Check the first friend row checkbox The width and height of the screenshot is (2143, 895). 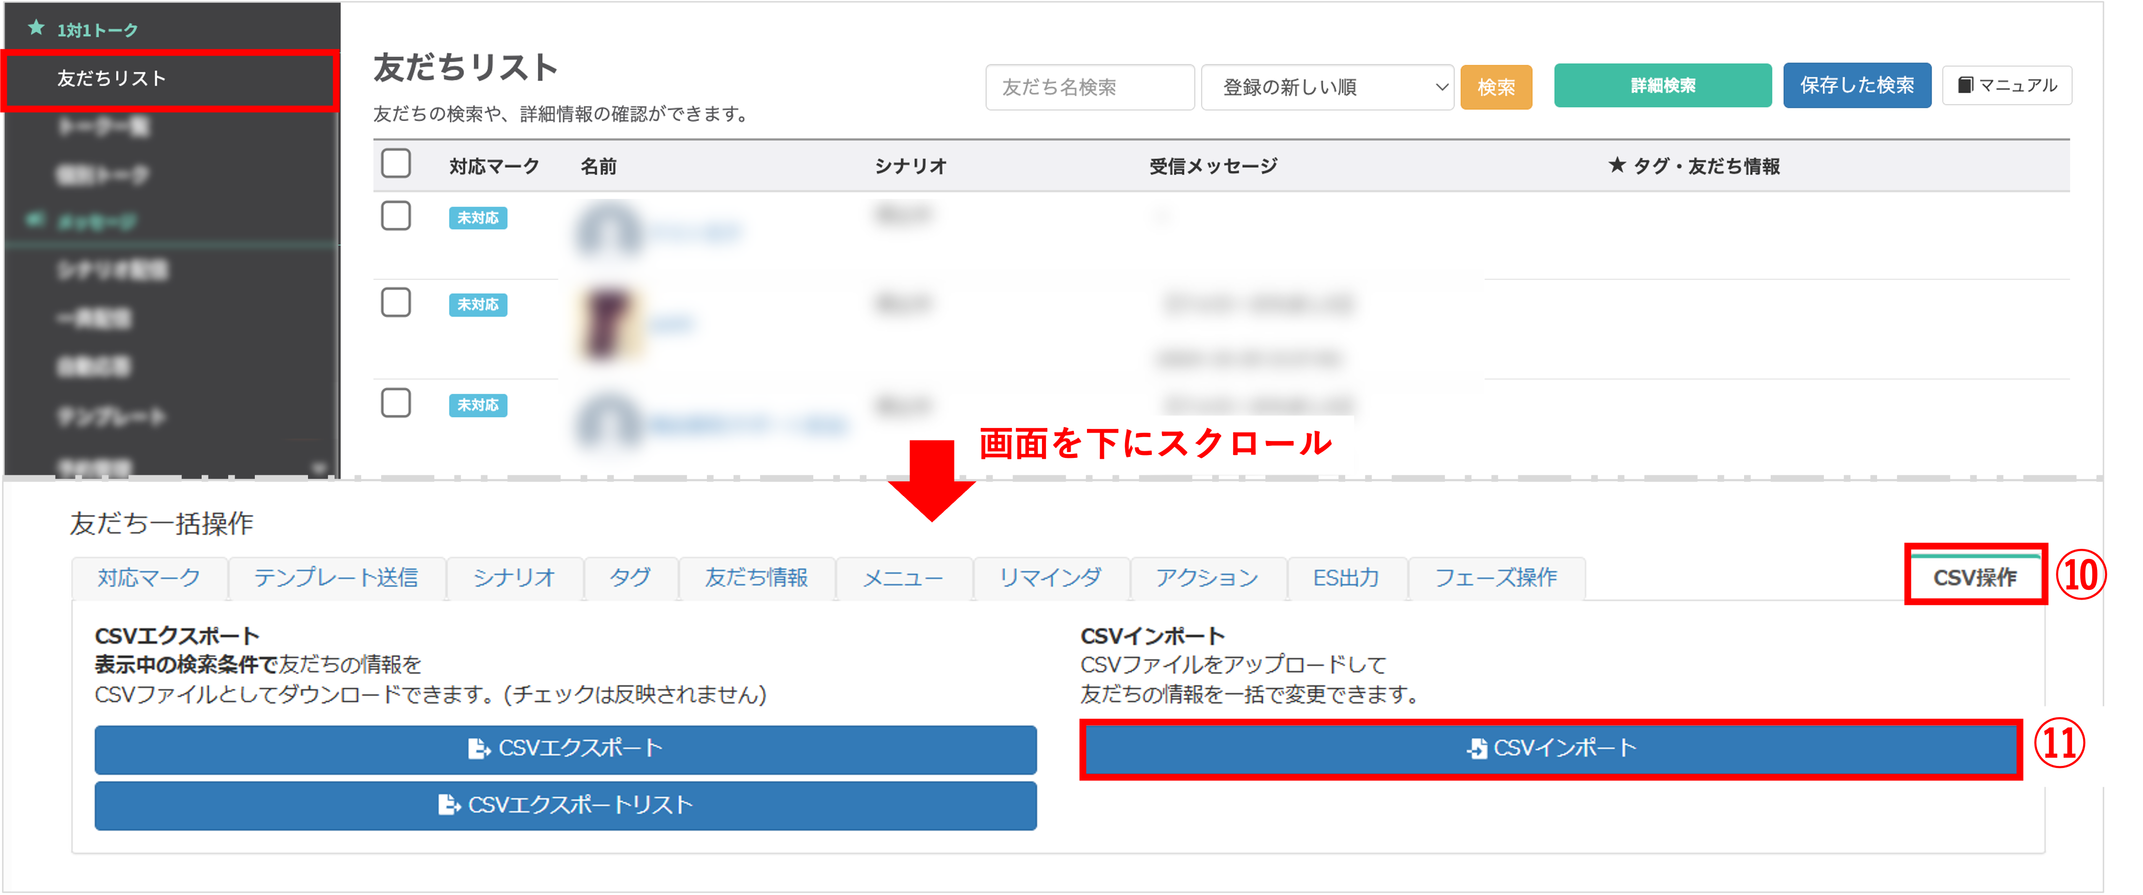[x=396, y=216]
